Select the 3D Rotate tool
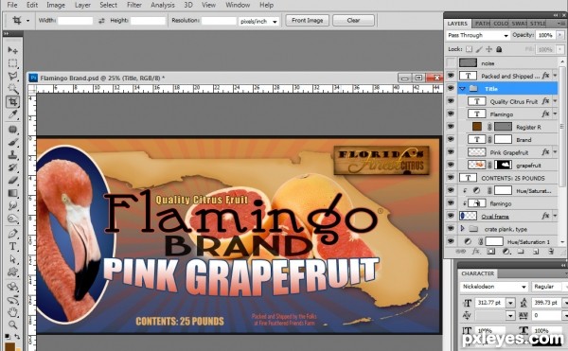 click(x=12, y=287)
